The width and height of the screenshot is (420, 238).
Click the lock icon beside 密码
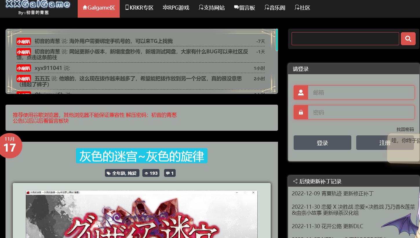[x=301, y=112]
